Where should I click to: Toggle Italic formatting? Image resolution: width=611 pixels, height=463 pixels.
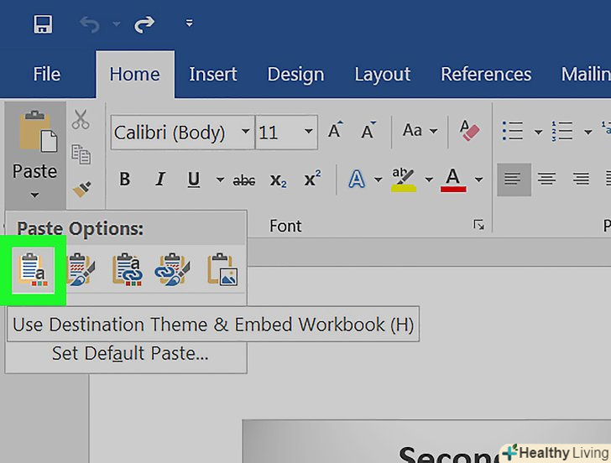tap(159, 179)
